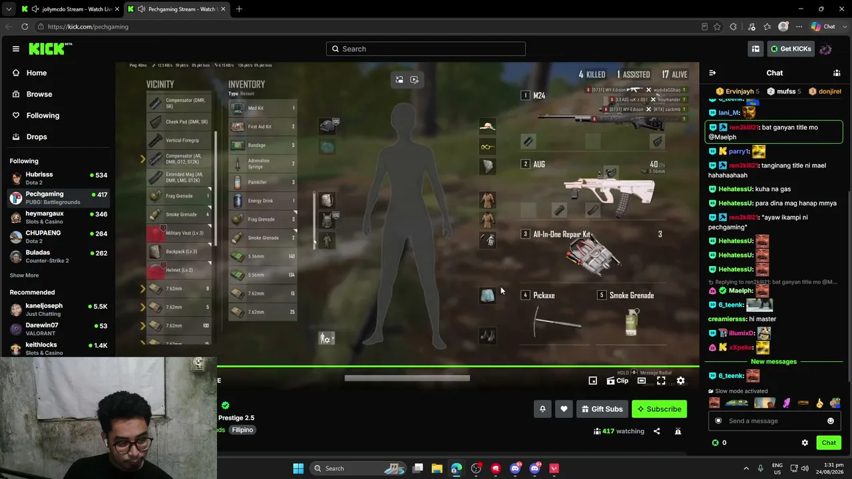
Task: Open the CHUPAENG channel in Following
Action: pyautogui.click(x=59, y=237)
